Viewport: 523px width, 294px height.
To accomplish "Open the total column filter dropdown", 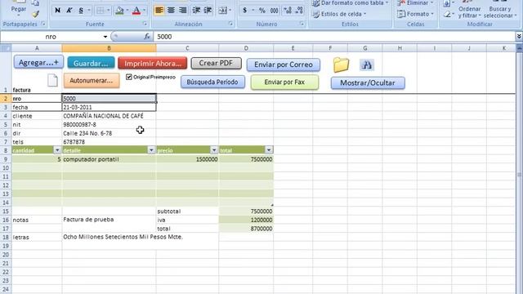I will [269, 150].
